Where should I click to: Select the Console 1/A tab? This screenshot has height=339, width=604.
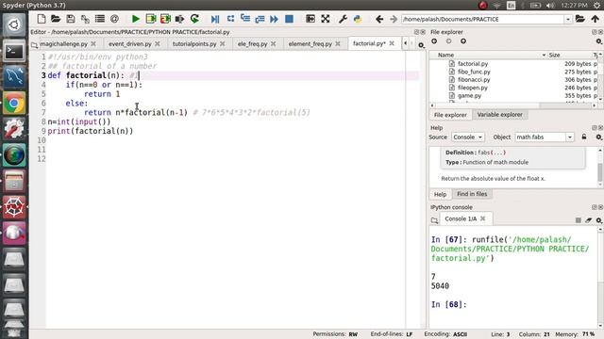[461, 218]
